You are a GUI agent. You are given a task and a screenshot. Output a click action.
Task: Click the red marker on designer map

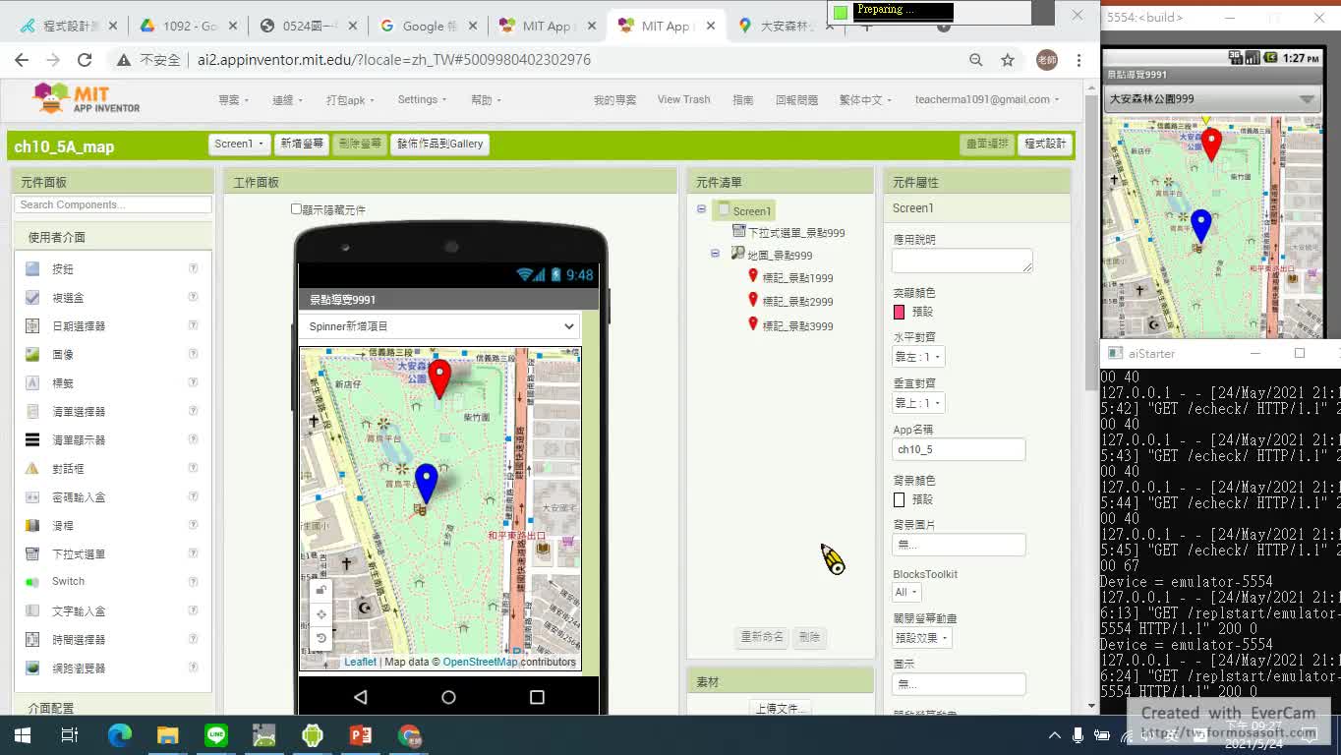tap(439, 377)
